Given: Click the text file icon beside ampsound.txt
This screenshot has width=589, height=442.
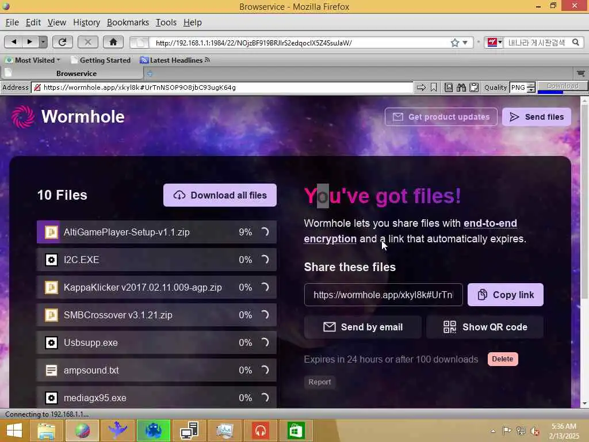Looking at the screenshot, I should pos(51,370).
